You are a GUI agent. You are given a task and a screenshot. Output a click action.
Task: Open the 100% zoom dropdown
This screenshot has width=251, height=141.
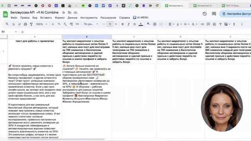[41, 24]
